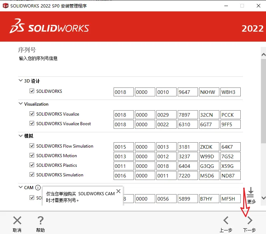Click Visualize Boost serial field 6GT7

pos(209,124)
